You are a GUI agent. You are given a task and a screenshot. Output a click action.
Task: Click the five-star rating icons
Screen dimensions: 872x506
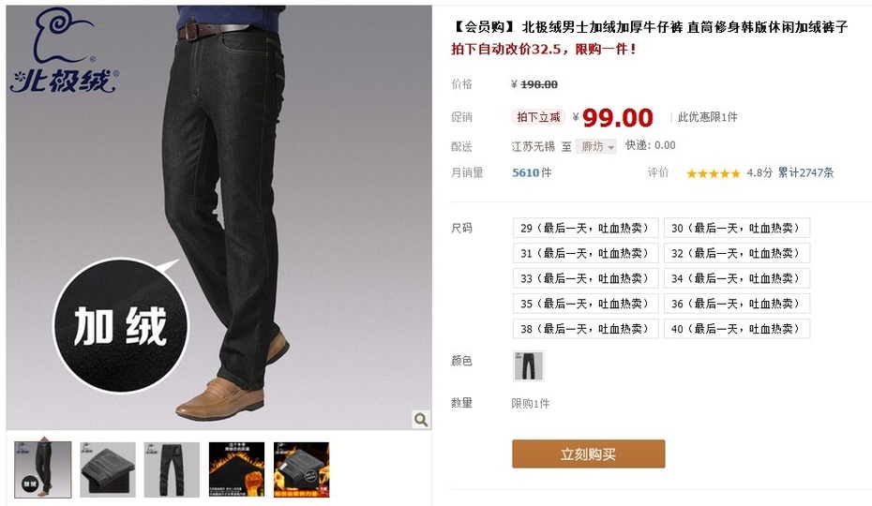(x=713, y=173)
